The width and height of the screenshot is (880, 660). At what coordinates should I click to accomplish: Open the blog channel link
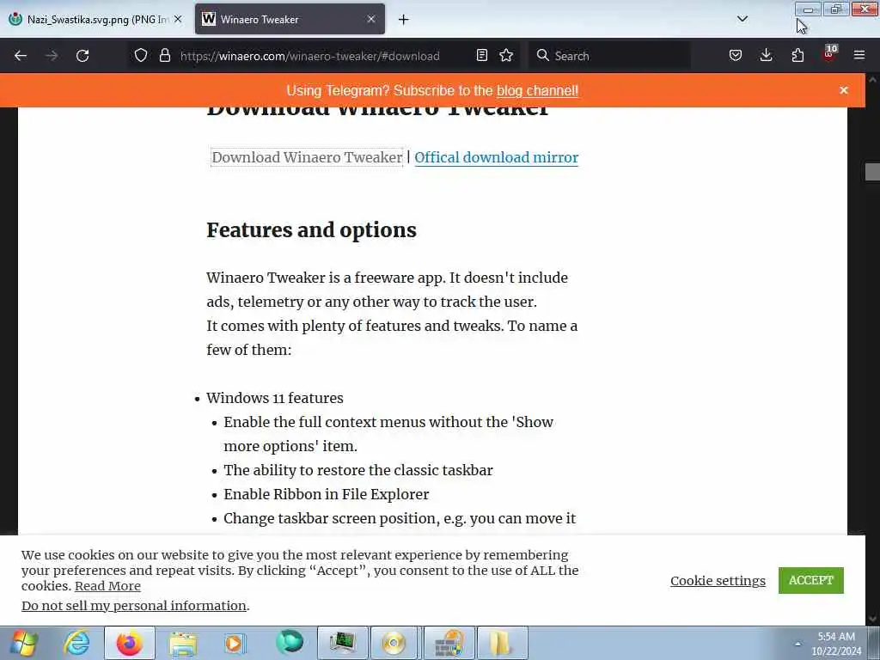[x=537, y=91]
